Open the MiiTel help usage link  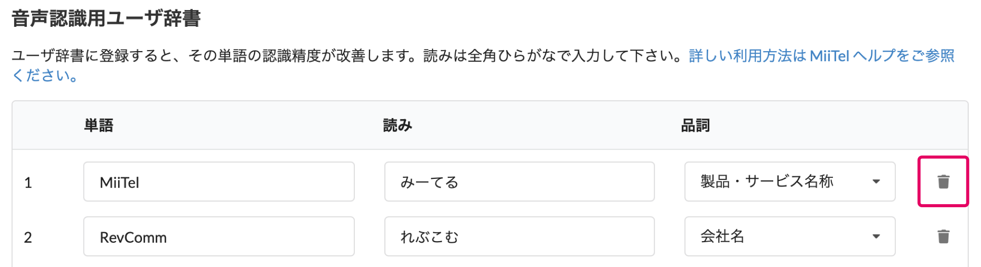click(821, 55)
